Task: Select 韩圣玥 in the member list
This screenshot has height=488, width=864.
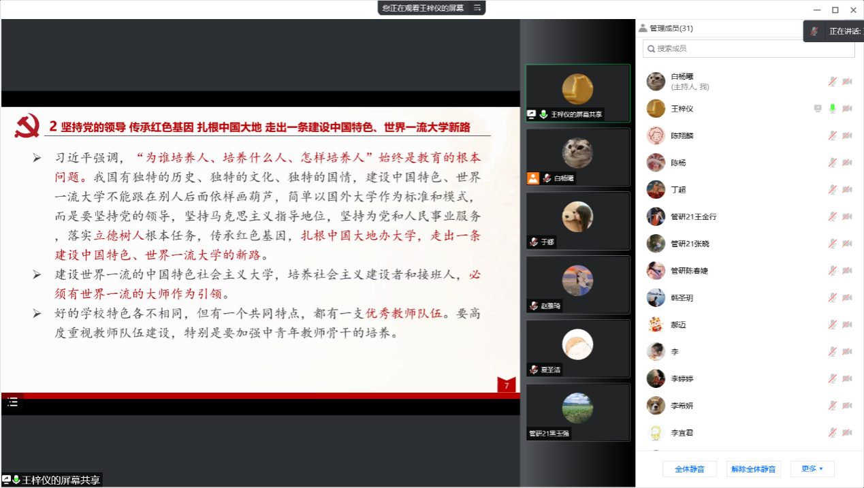Action: coord(682,297)
